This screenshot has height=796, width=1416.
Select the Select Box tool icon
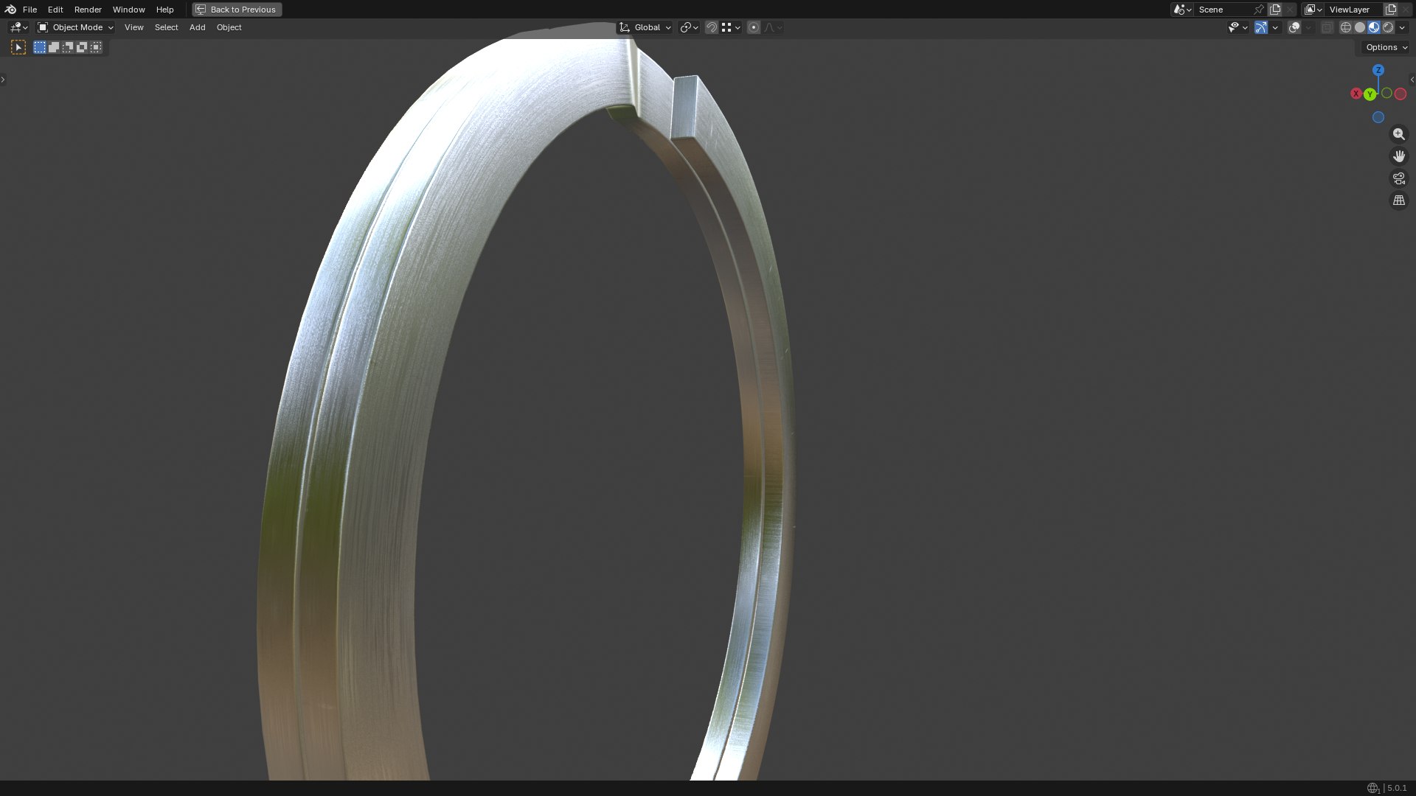pos(18,47)
